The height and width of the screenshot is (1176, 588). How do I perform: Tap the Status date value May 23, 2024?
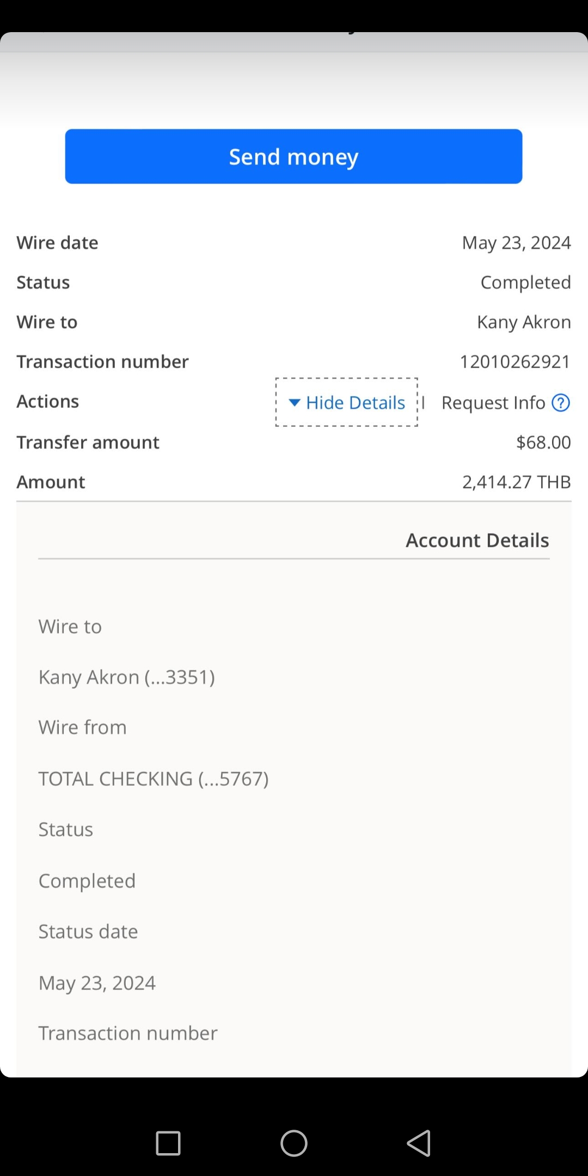[x=97, y=983]
